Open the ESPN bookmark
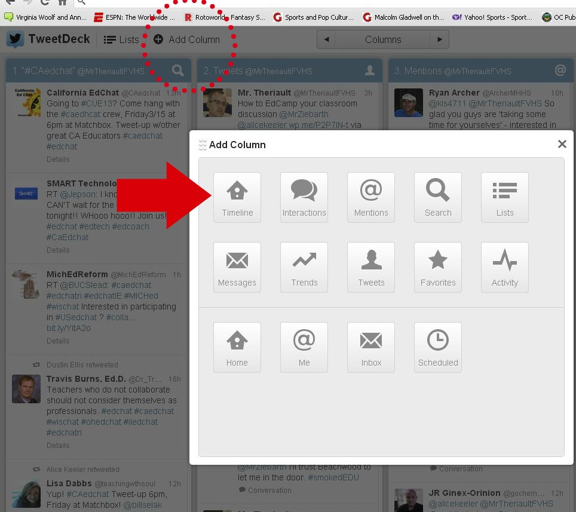The width and height of the screenshot is (576, 512). [134, 17]
